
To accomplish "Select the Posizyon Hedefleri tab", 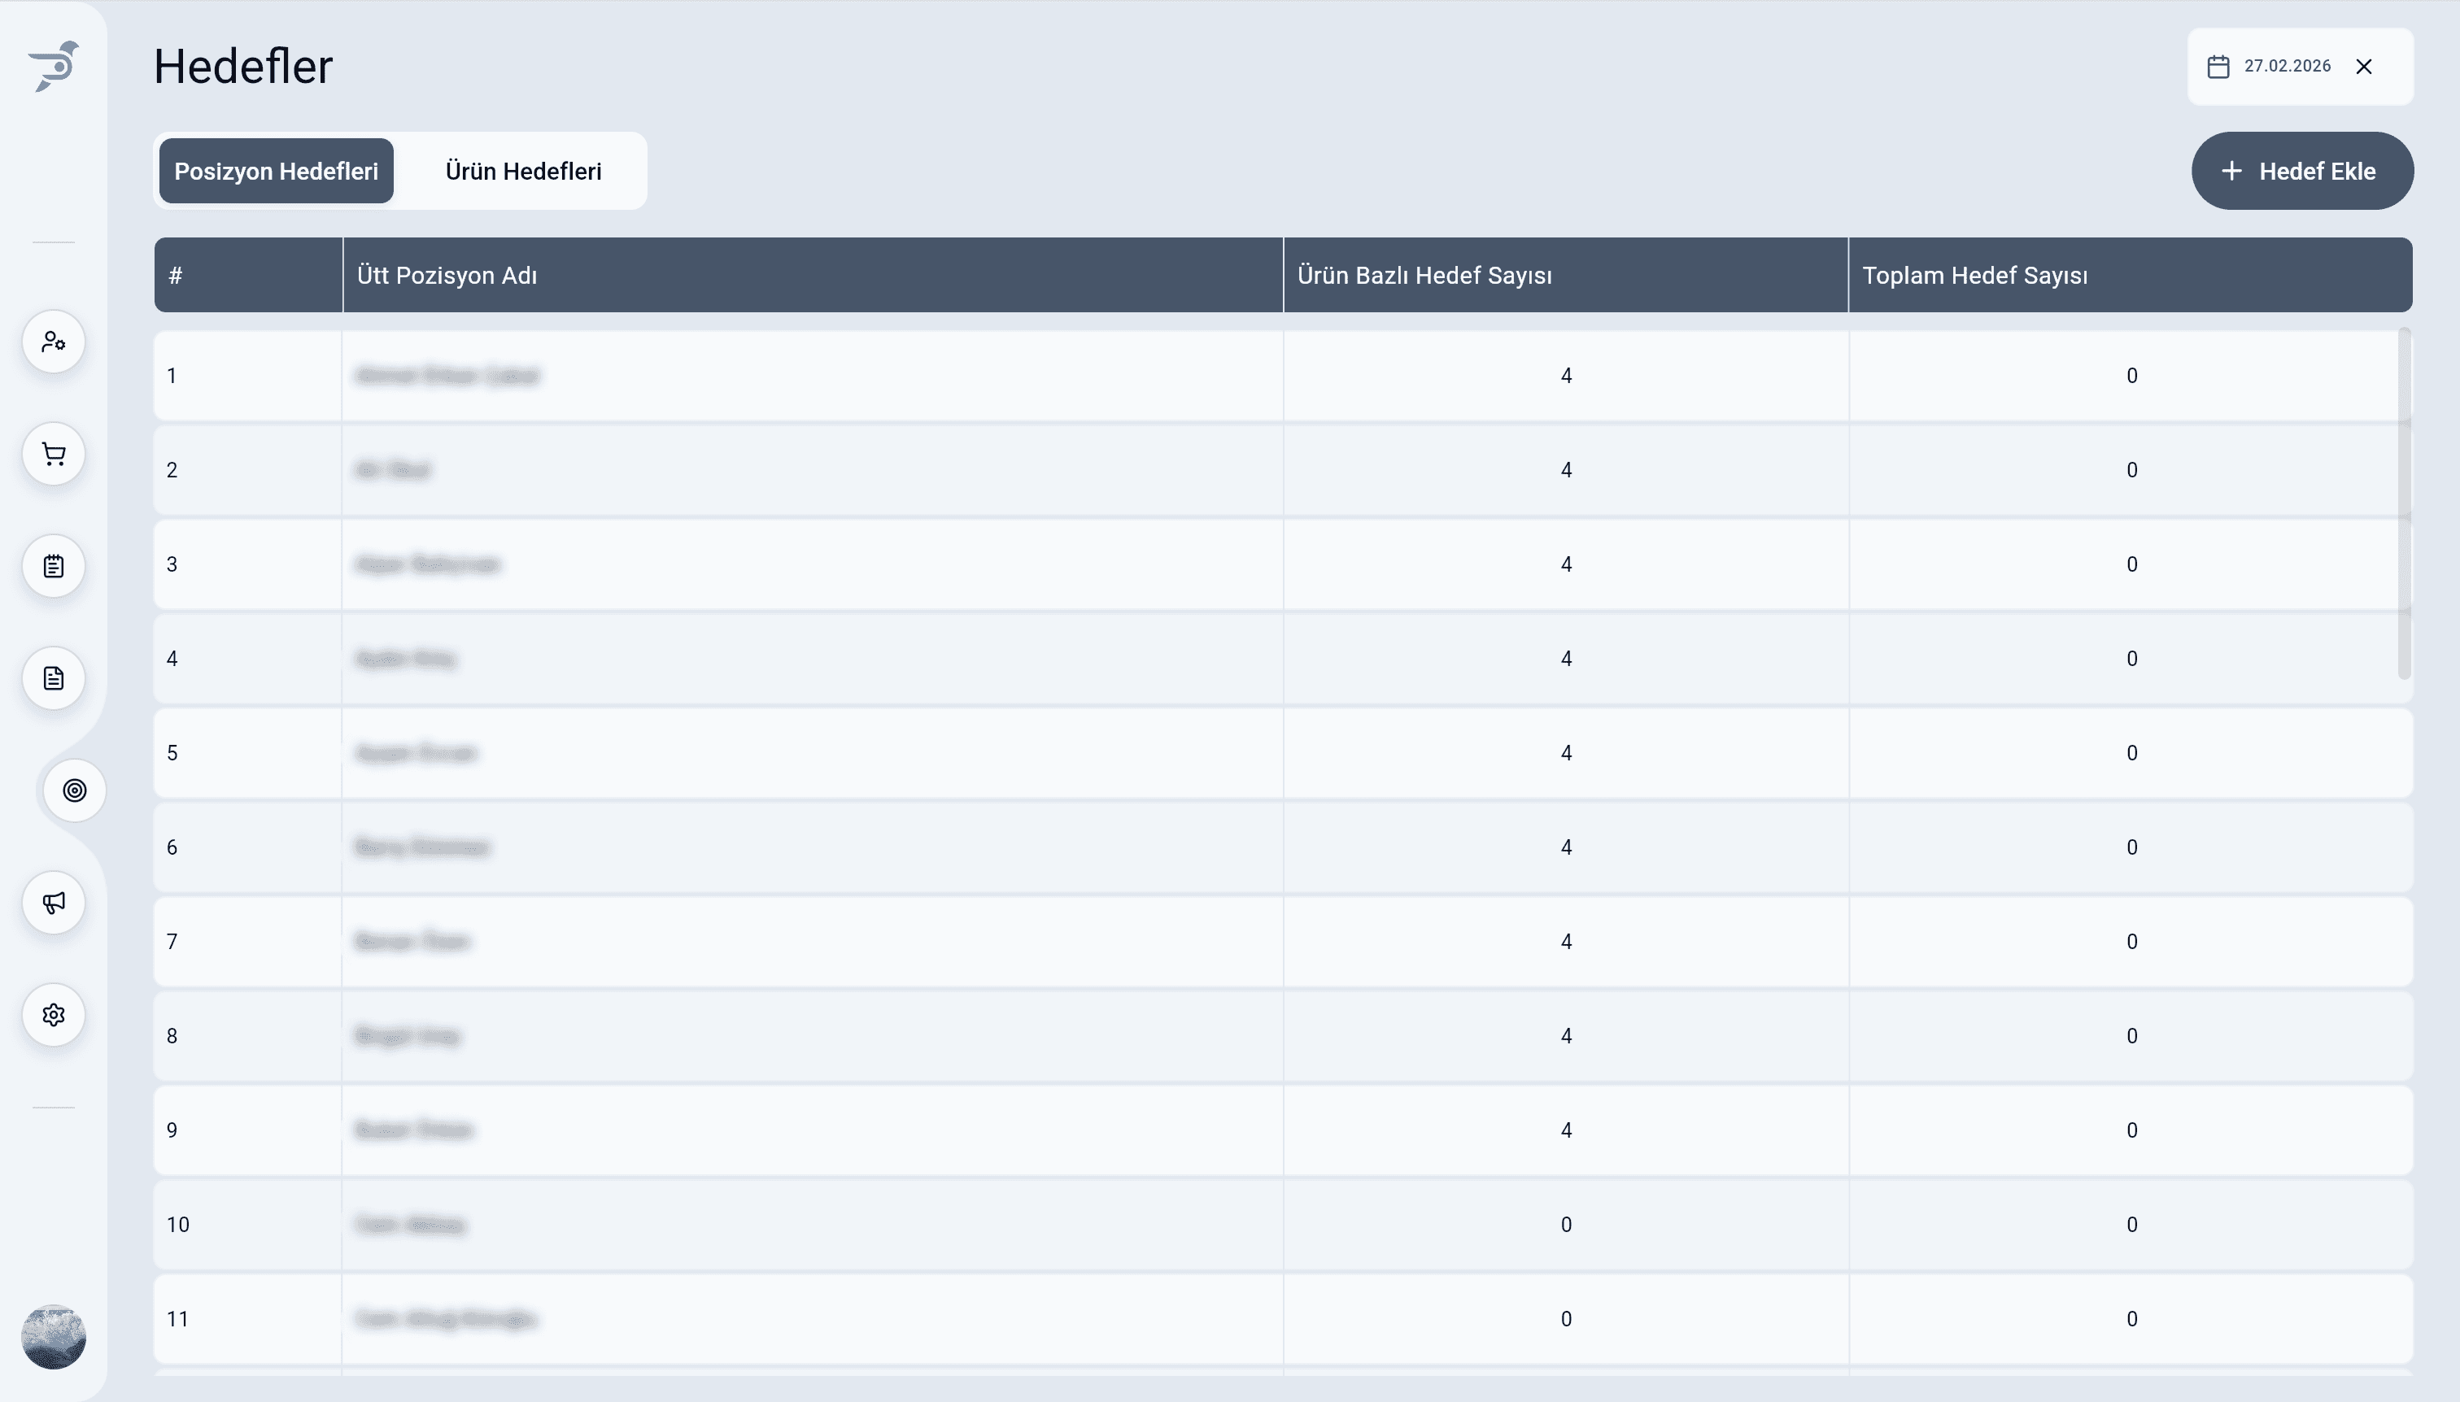I will [277, 172].
